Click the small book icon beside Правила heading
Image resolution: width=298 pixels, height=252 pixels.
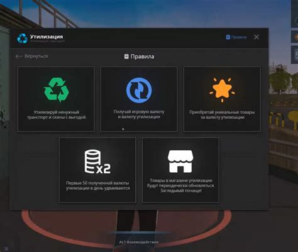(x=126, y=57)
